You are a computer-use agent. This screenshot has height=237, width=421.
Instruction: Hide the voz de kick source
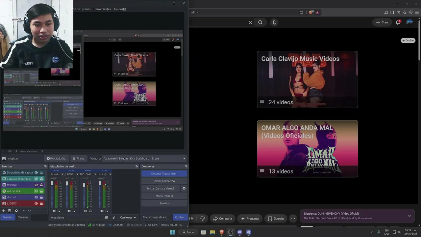click(x=36, y=191)
